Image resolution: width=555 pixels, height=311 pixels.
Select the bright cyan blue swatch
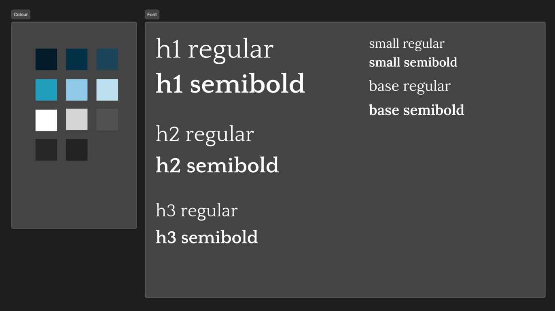tap(46, 89)
